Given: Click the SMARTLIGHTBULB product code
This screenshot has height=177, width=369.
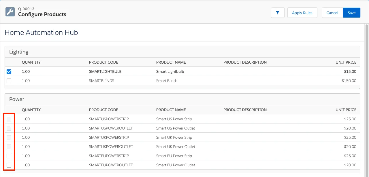Looking at the screenshot, I should coord(105,71).
